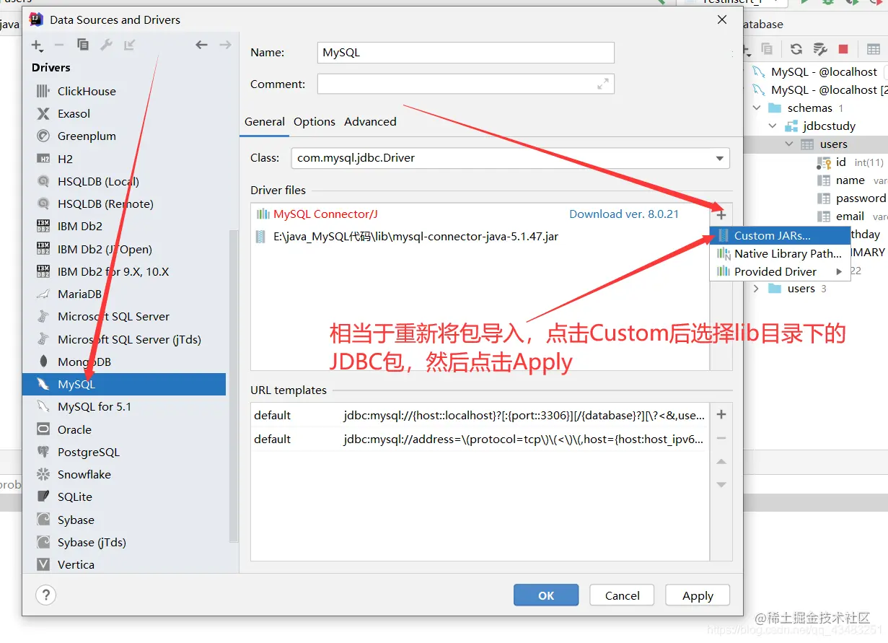Collapse the jdbcstudy schema node
This screenshot has width=888, height=643.
[x=773, y=126]
